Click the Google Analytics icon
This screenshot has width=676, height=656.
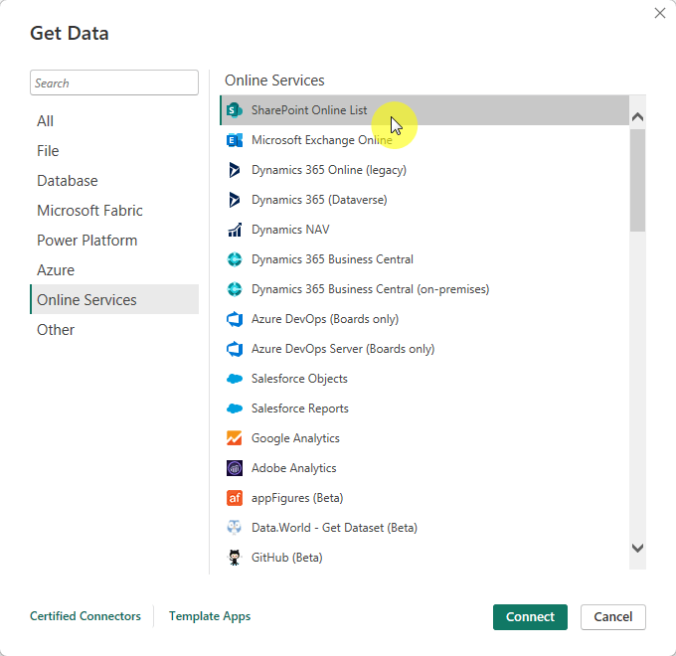pos(235,438)
